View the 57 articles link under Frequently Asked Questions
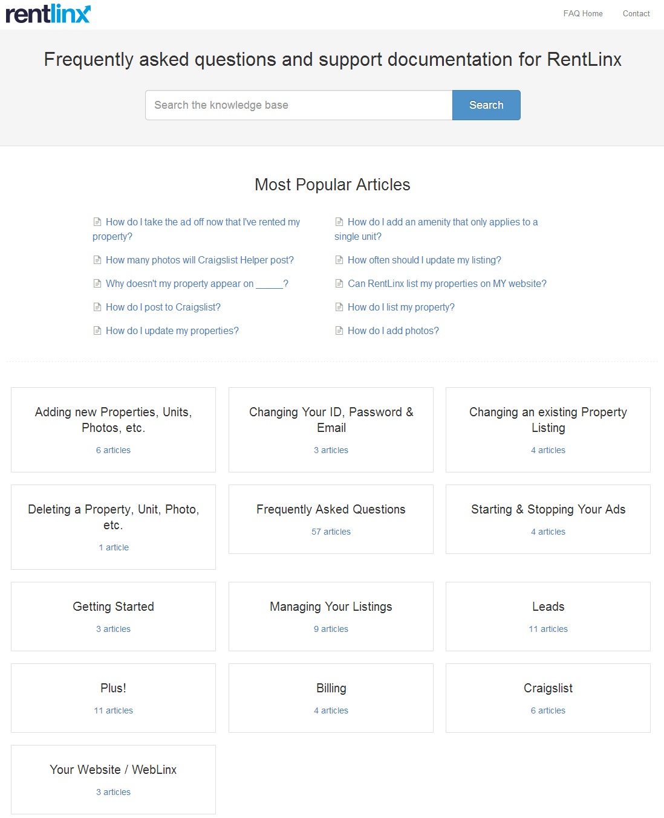Screen dimensions: 664x818 tap(331, 532)
